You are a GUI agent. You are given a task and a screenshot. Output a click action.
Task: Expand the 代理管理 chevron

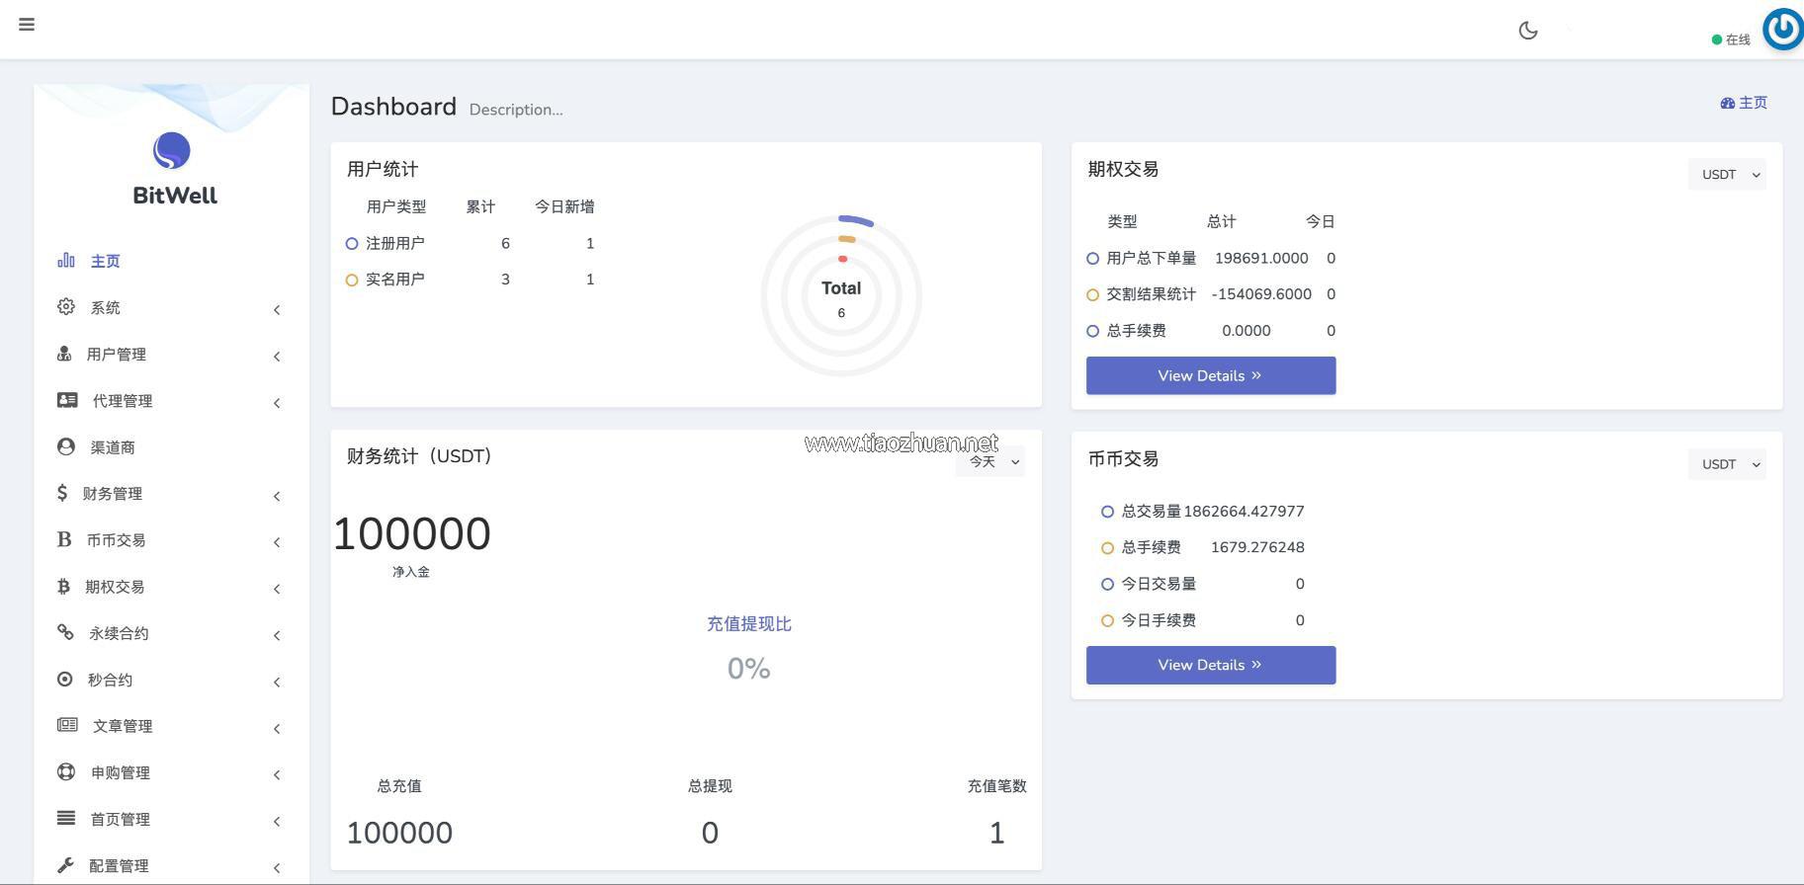pyautogui.click(x=277, y=403)
